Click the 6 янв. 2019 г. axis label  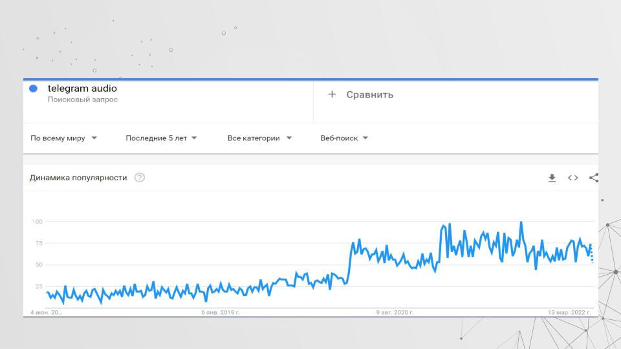tap(221, 312)
